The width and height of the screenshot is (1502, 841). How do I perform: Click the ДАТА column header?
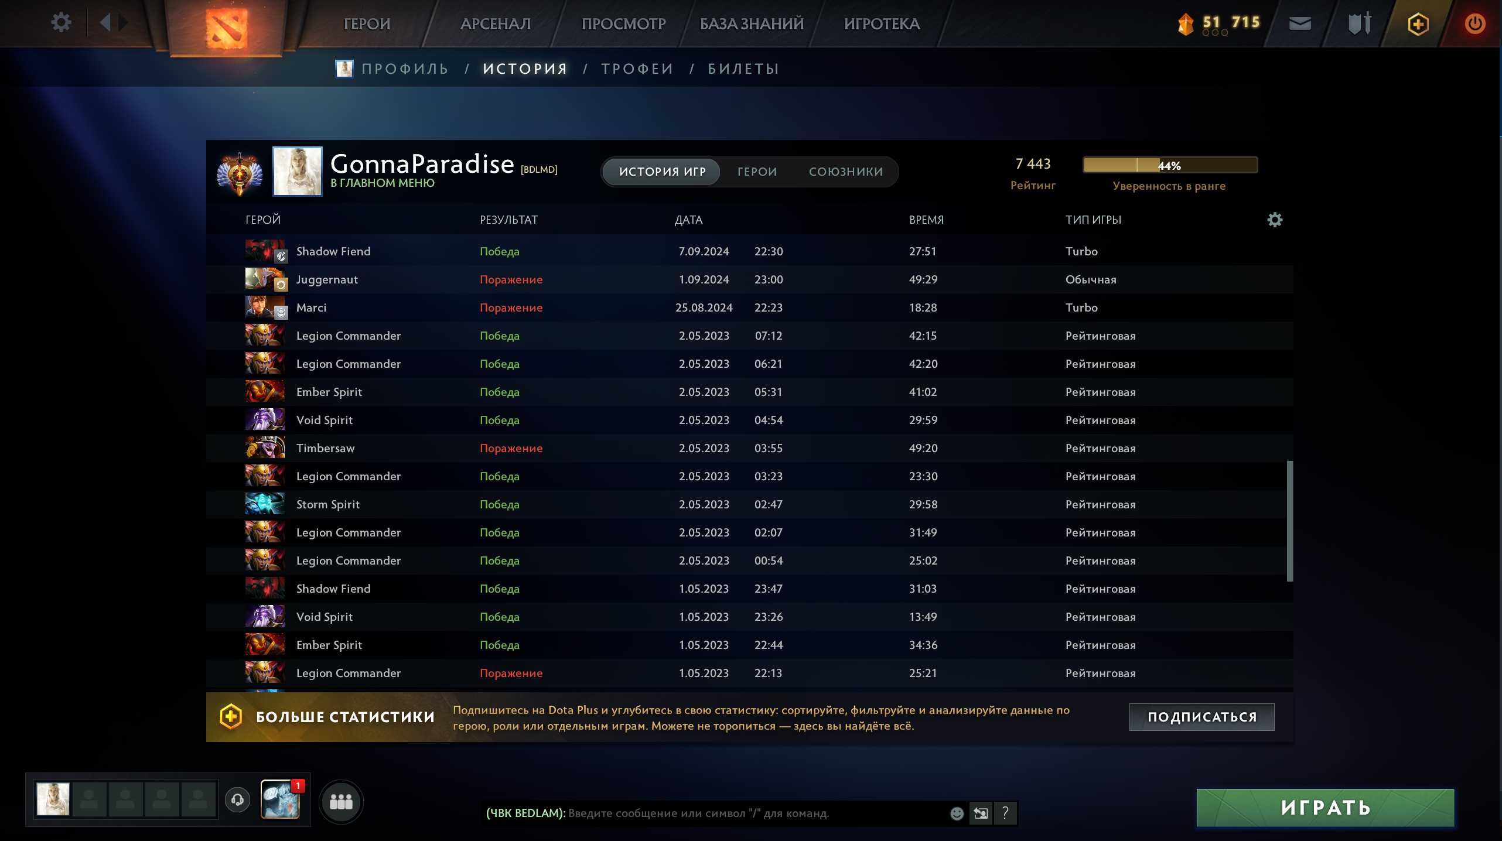(x=688, y=220)
